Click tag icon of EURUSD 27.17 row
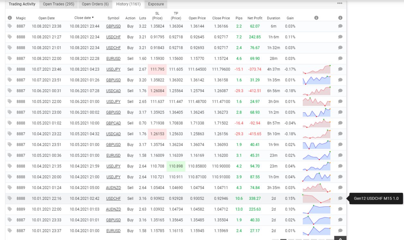The height and width of the screenshot is (240, 404). click(10, 230)
